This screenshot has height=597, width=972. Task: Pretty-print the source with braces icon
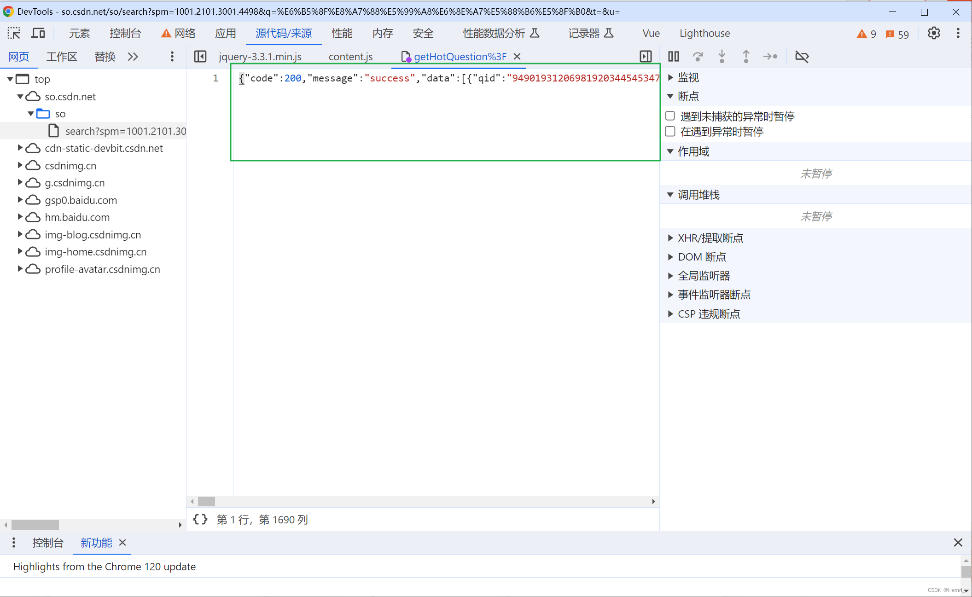click(x=200, y=520)
